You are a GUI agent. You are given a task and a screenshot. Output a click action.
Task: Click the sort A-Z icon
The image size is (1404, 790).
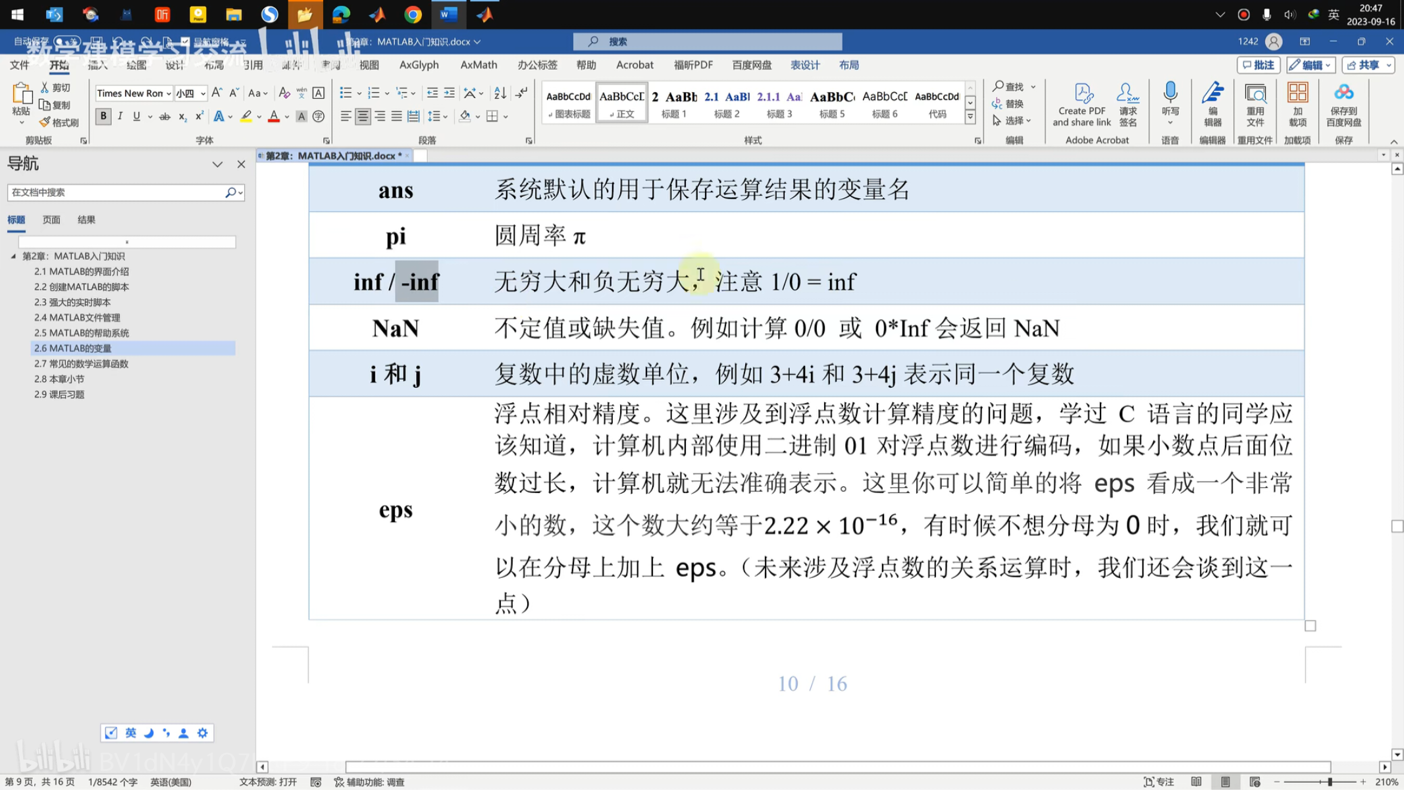pos(500,93)
